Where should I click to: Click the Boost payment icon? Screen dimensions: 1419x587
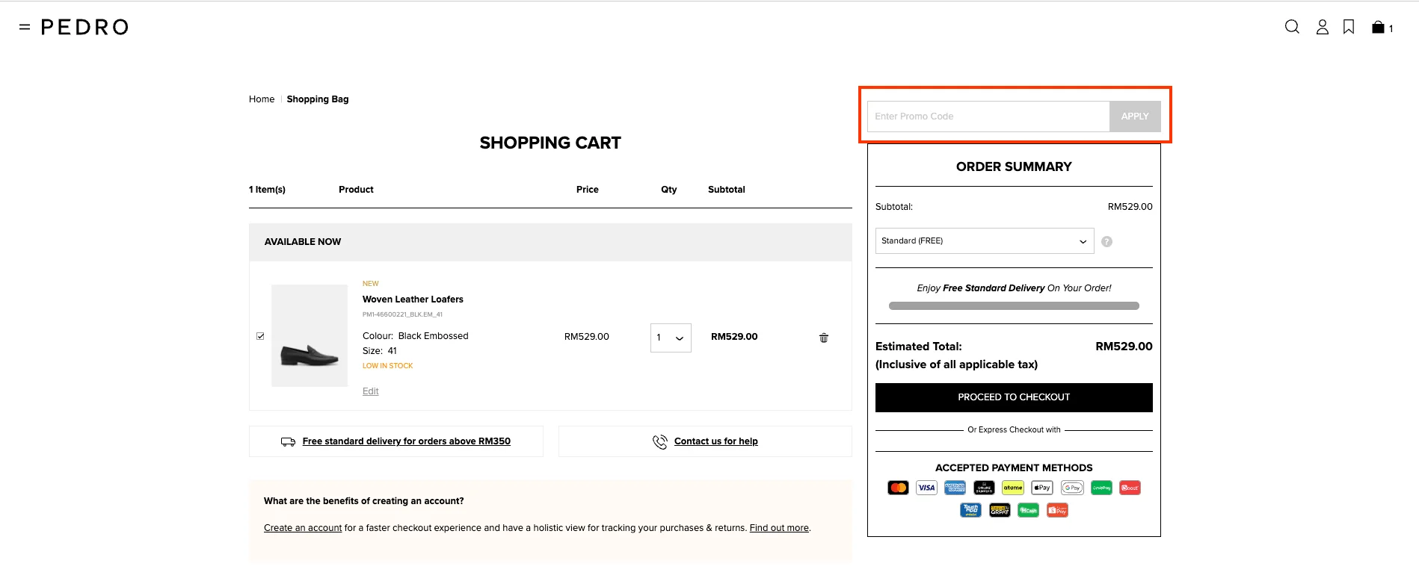1130,488
